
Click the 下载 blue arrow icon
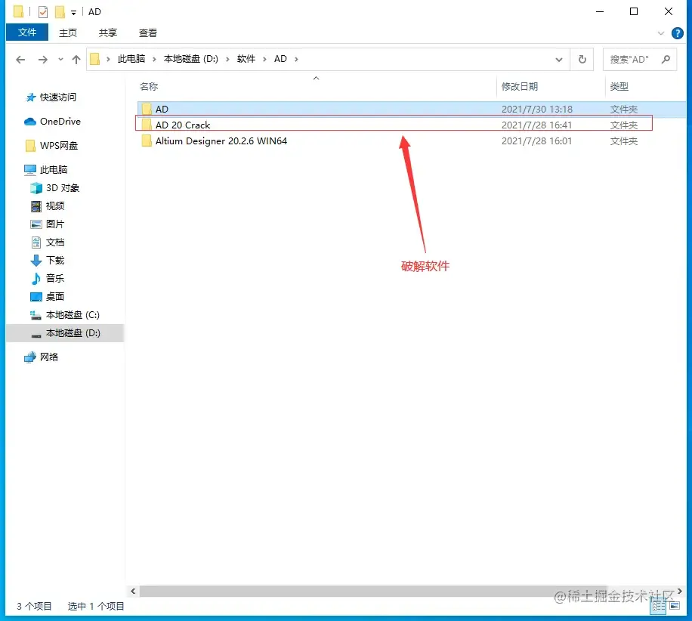click(36, 261)
